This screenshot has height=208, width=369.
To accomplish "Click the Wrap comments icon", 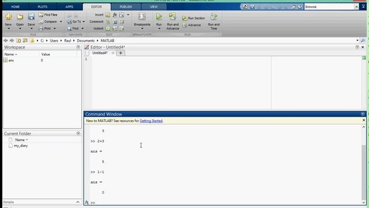I will click(x=122, y=22).
